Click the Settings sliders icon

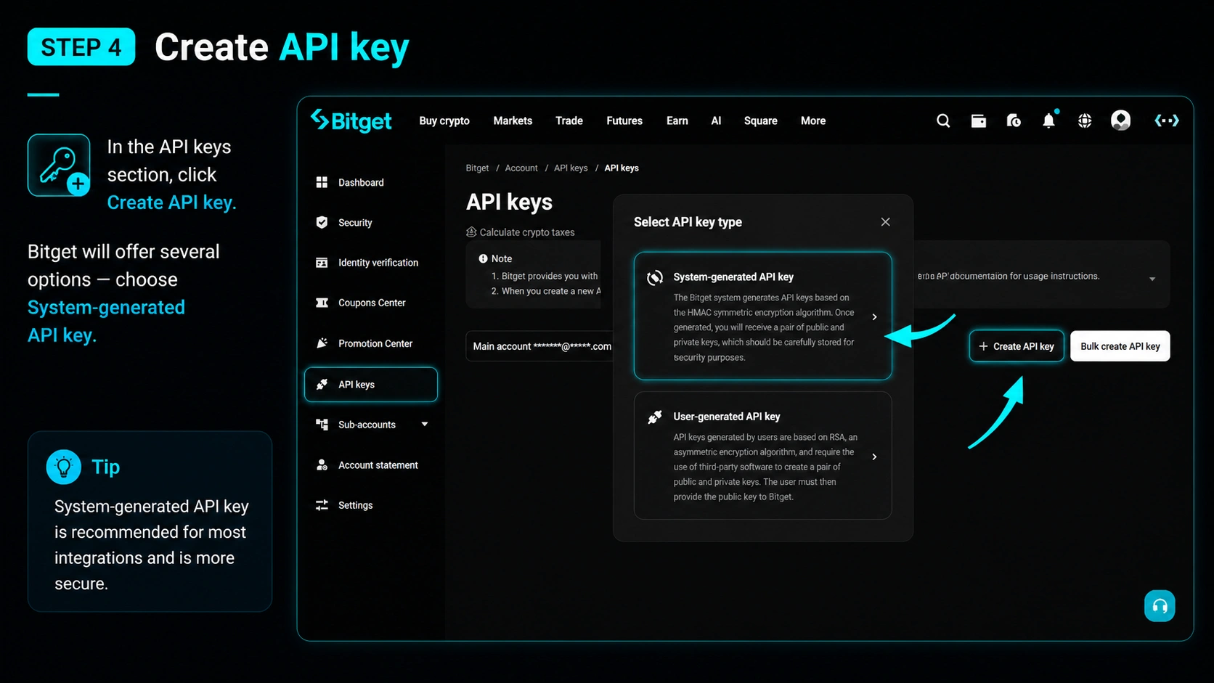pos(322,505)
